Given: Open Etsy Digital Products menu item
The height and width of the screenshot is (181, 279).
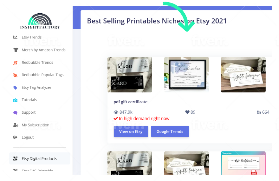Looking at the screenshot, I should (40, 158).
